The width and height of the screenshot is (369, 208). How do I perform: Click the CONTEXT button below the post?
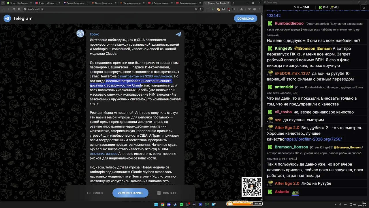click(x=167, y=193)
